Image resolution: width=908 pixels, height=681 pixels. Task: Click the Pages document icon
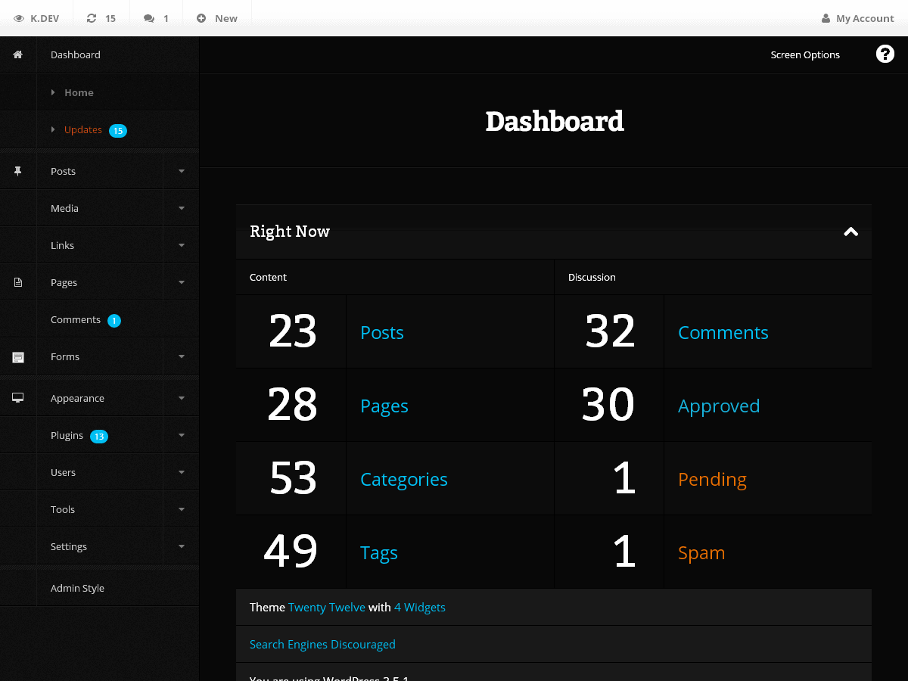click(17, 281)
